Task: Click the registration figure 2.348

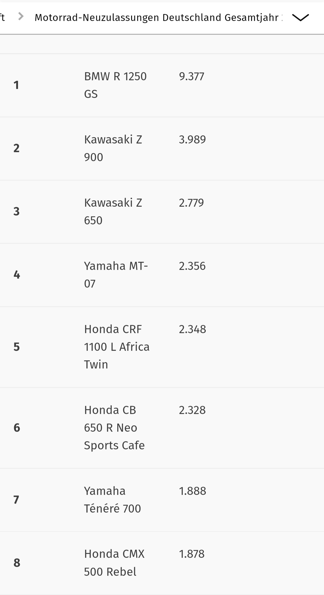Action: pyautogui.click(x=192, y=329)
